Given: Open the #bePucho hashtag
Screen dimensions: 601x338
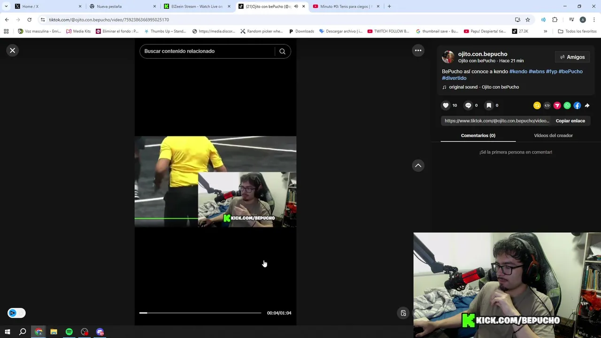Looking at the screenshot, I should click(x=570, y=71).
